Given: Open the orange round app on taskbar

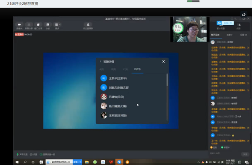Looking at the screenshot, I should 127,162.
